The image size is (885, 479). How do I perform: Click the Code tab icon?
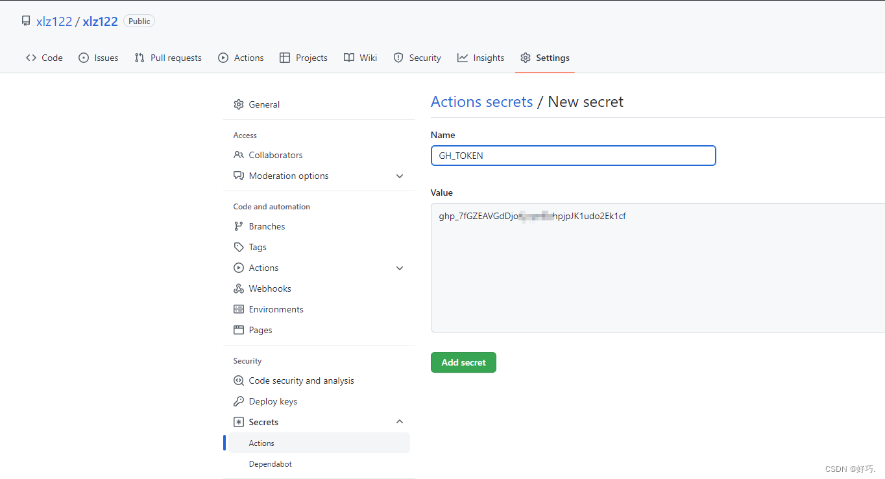31,58
